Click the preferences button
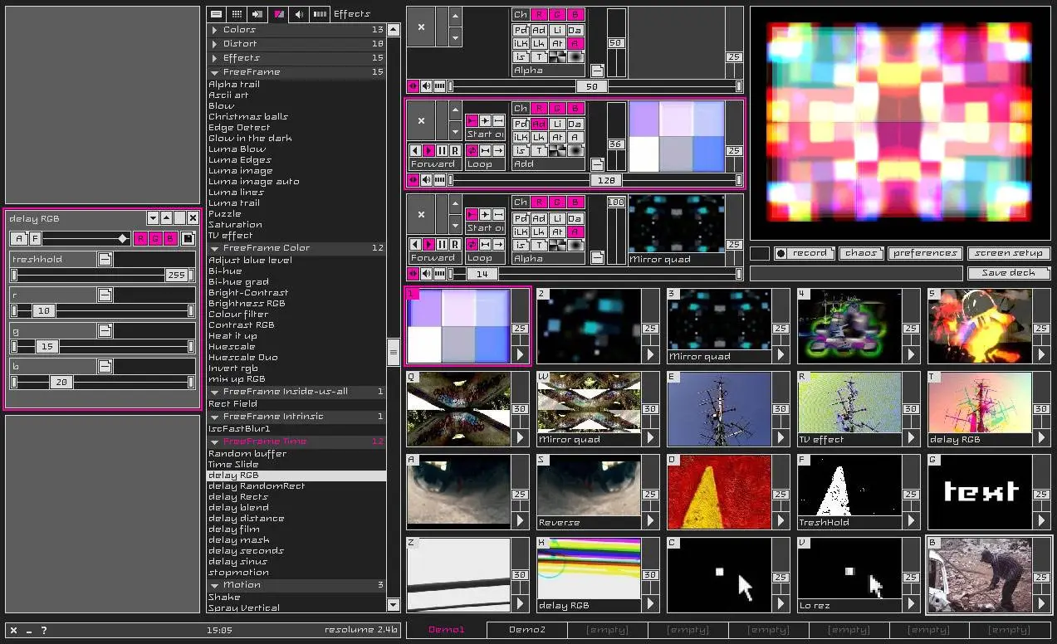Viewport: 1057px width, 644px height. pos(925,253)
